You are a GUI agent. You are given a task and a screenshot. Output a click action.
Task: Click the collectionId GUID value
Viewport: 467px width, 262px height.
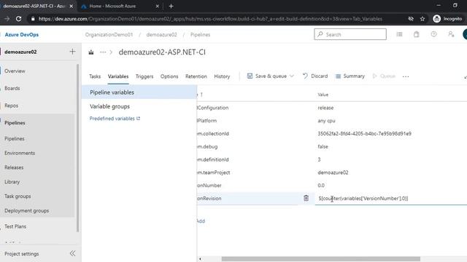point(364,134)
